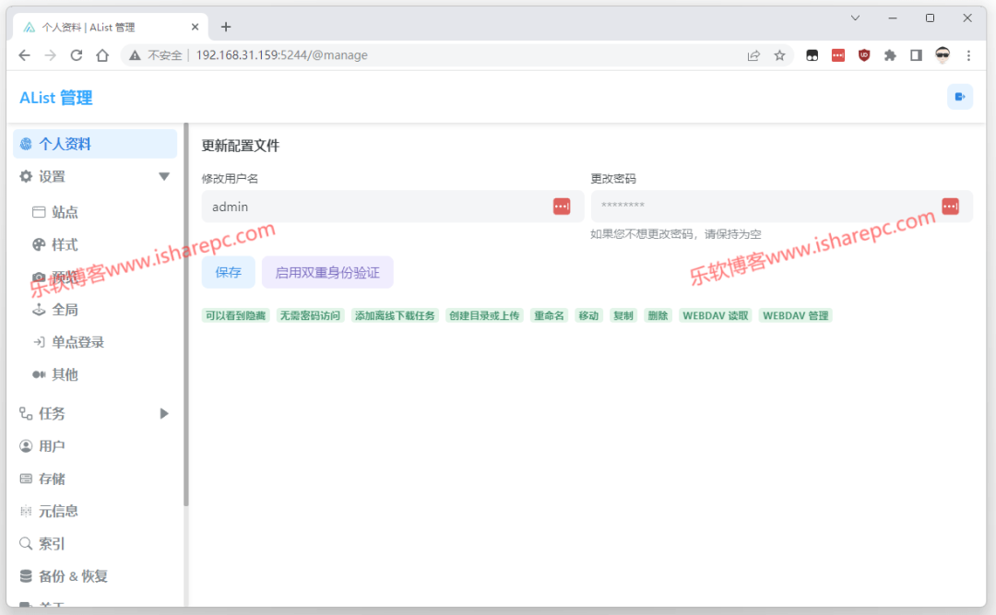Image resolution: width=996 pixels, height=615 pixels.
Task: Click the WEBDAV 读取 permission tag
Action: point(716,315)
